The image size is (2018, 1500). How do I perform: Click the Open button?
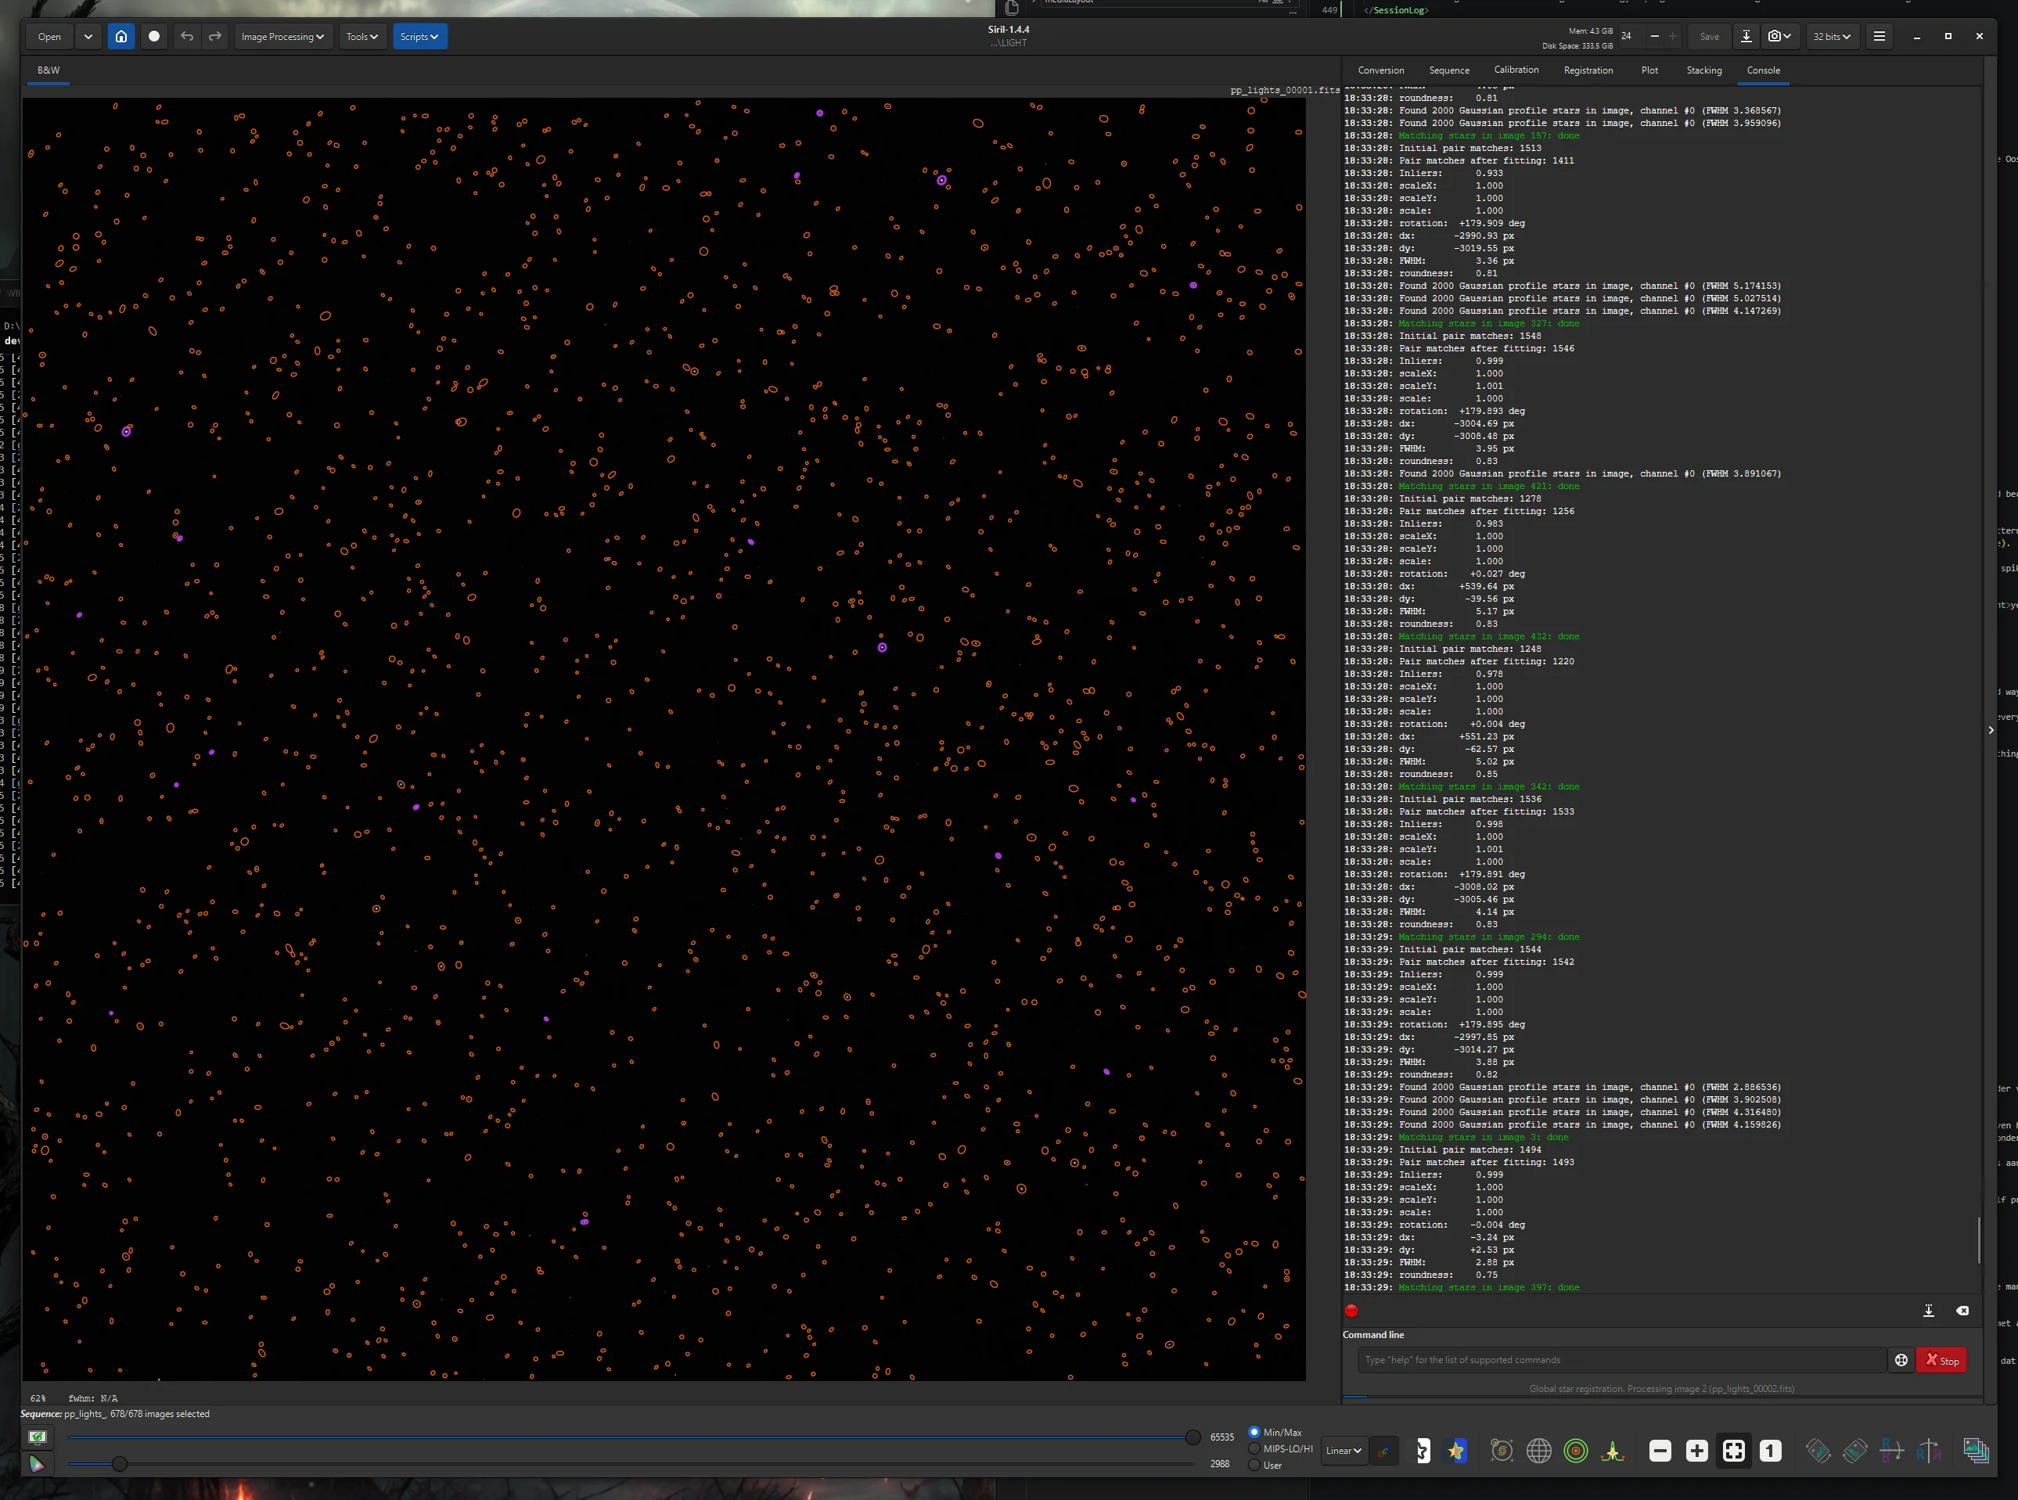tap(50, 36)
